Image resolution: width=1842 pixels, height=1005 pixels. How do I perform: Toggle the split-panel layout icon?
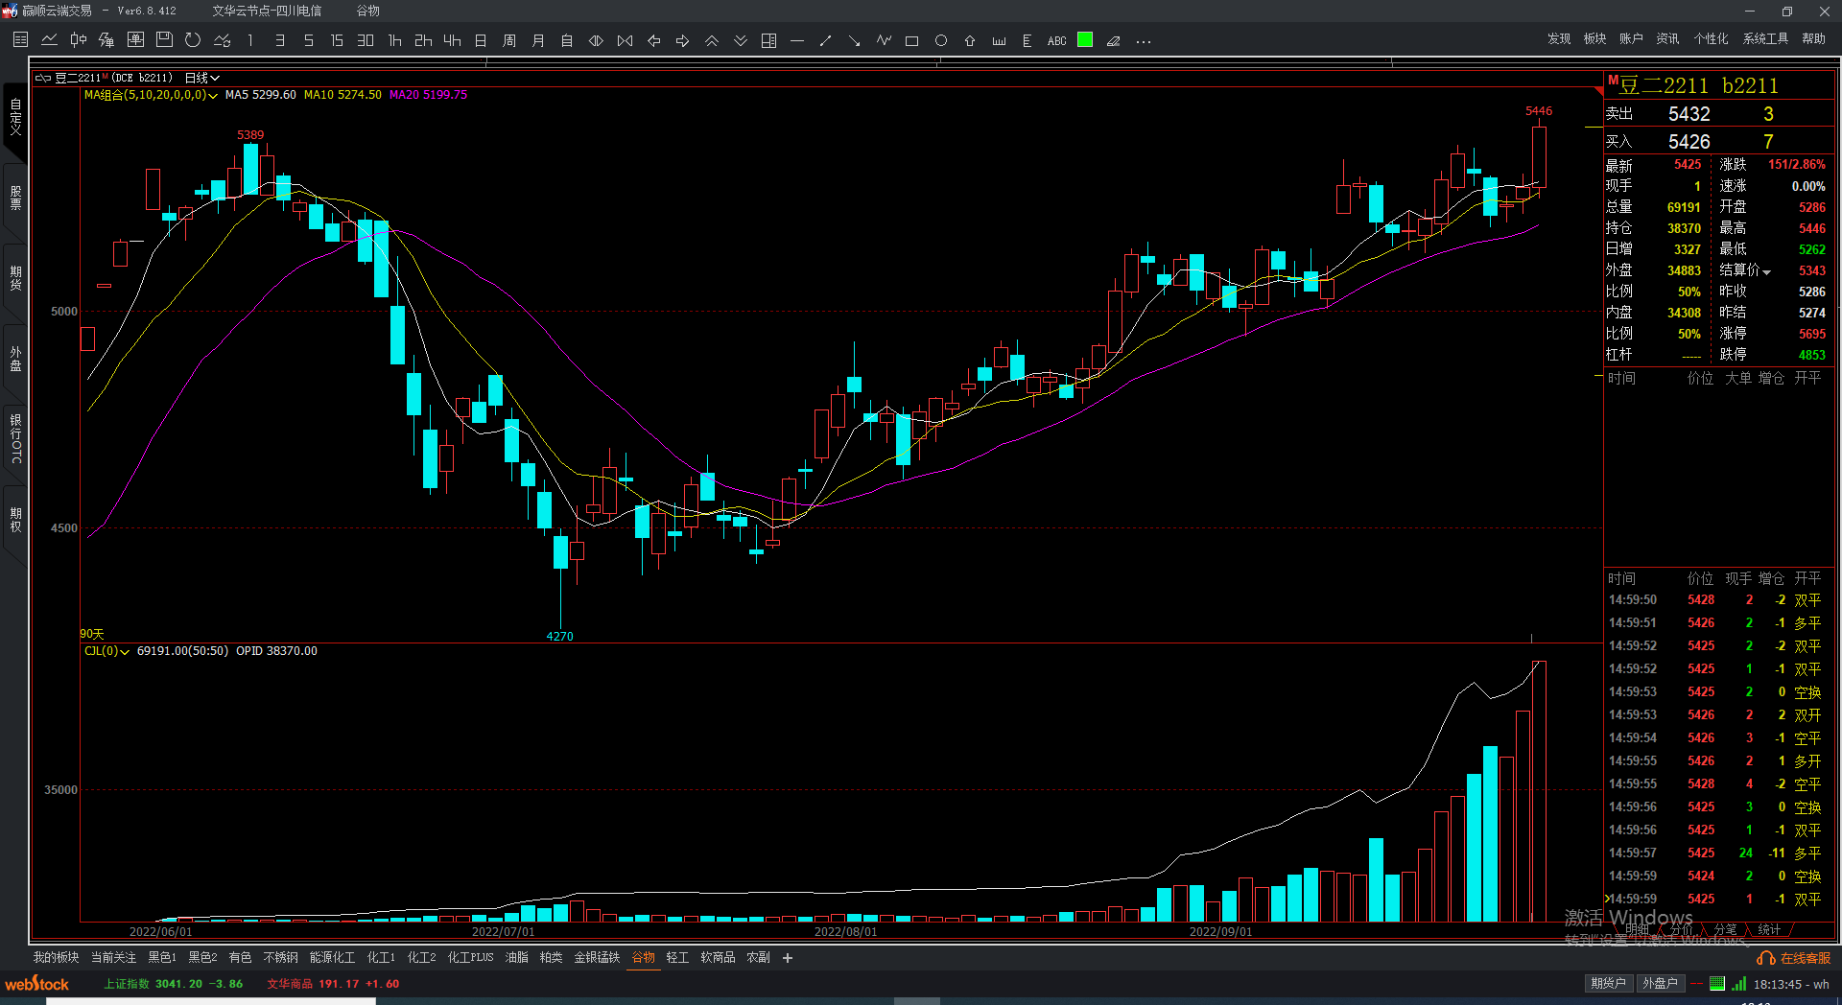point(768,40)
